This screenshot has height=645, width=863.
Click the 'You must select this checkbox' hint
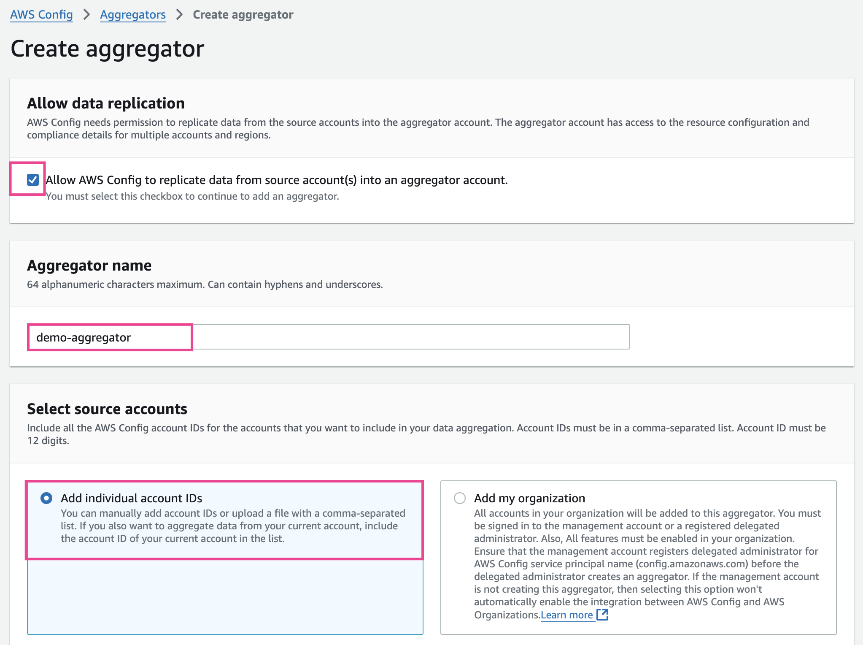pos(192,196)
